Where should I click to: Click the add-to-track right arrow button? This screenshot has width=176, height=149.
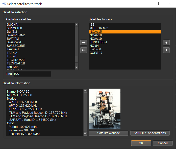[x=83, y=43]
